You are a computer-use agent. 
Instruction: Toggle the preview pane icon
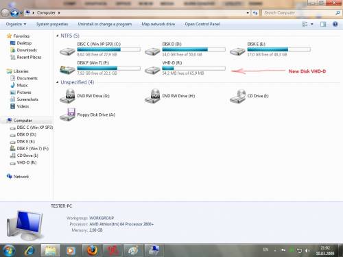tap(323, 24)
